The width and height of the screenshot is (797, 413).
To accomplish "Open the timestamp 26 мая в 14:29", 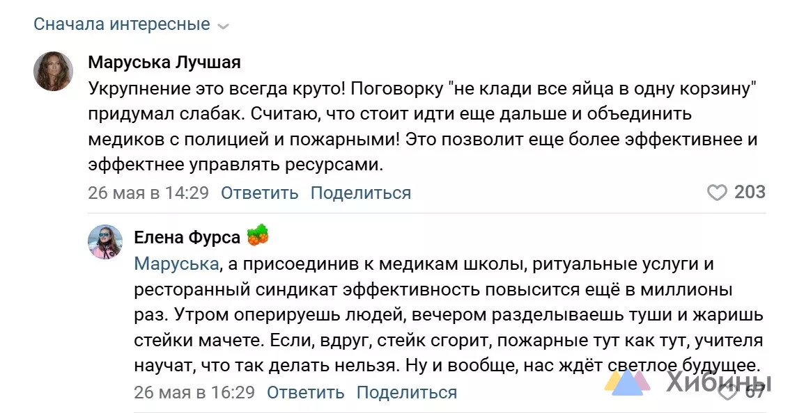I will 148,193.
